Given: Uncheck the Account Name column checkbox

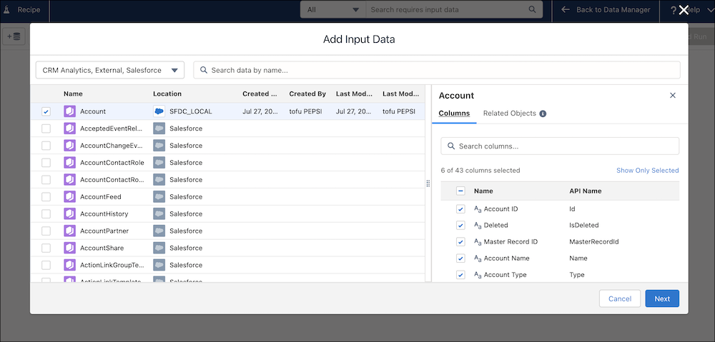Looking at the screenshot, I should pyautogui.click(x=460, y=258).
